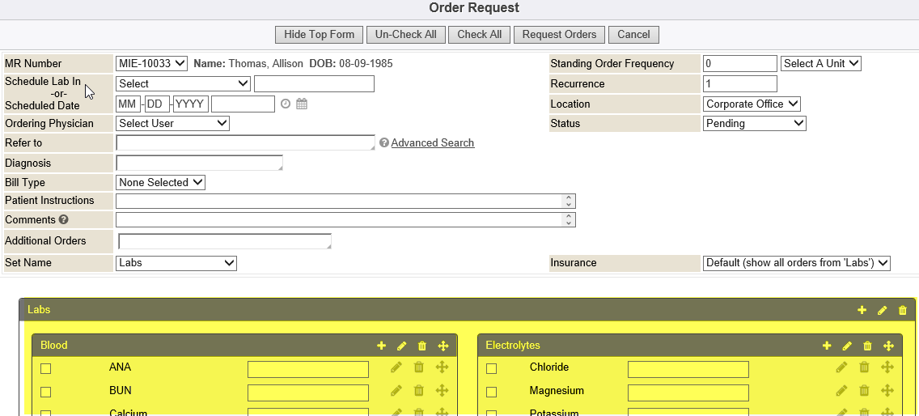The image size is (919, 416).
Task: Open the Ordering Physician dropdown
Action: coord(173,124)
